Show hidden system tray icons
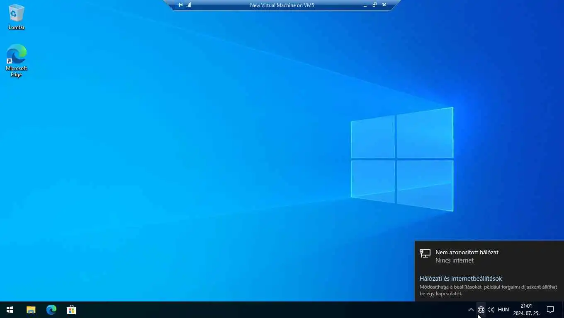Image resolution: width=564 pixels, height=318 pixels. point(471,310)
